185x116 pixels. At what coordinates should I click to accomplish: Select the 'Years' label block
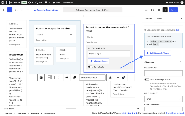[x=66, y=54]
